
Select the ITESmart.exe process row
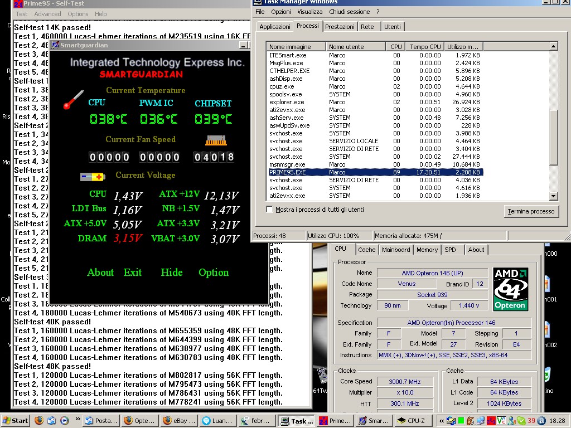(376, 55)
